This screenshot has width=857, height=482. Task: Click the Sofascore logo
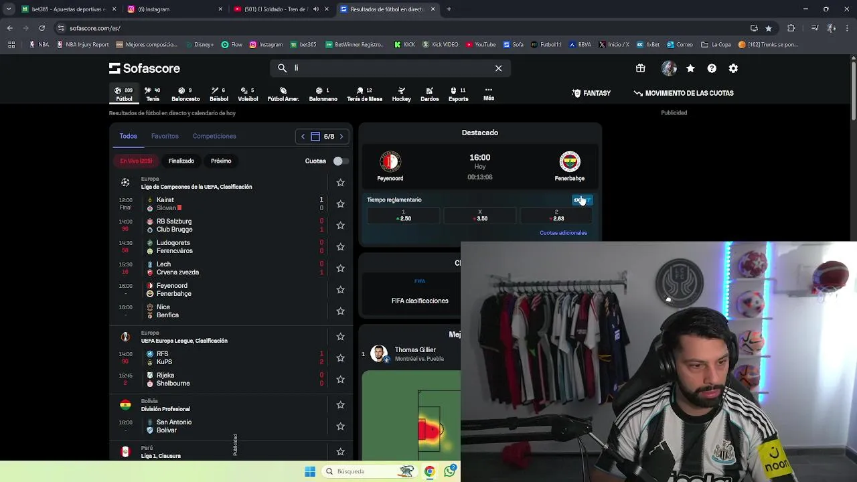tap(145, 68)
